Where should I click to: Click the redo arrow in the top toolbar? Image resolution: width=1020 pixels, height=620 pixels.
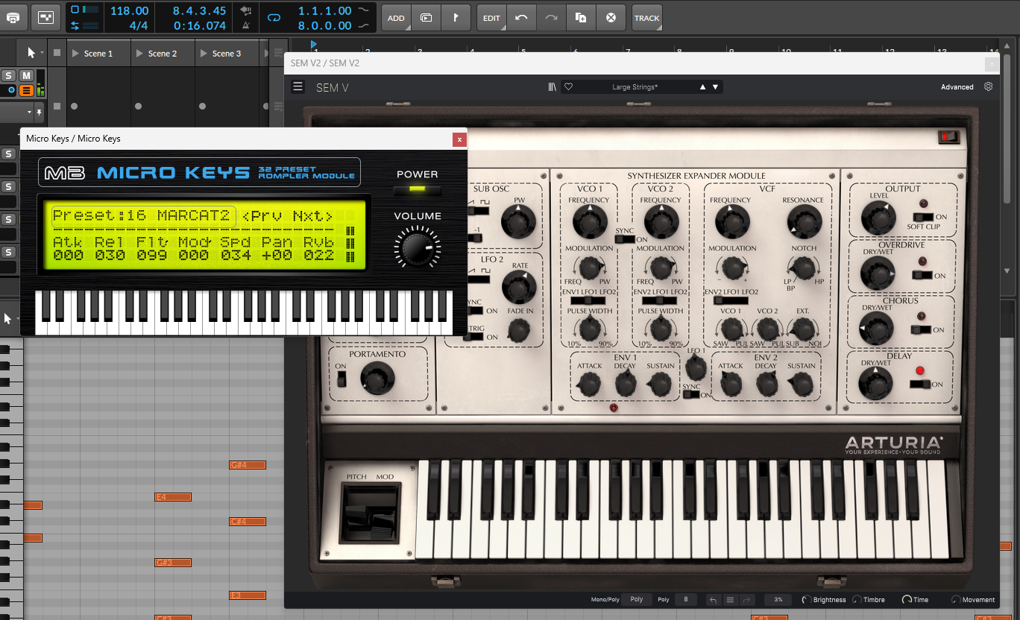551,17
